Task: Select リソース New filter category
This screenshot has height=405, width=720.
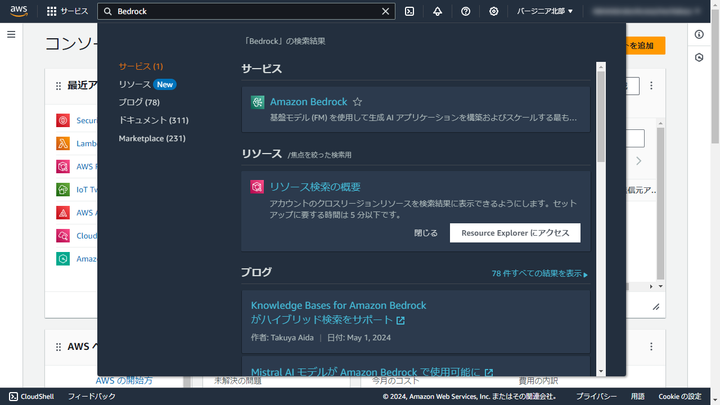Action: (x=147, y=84)
